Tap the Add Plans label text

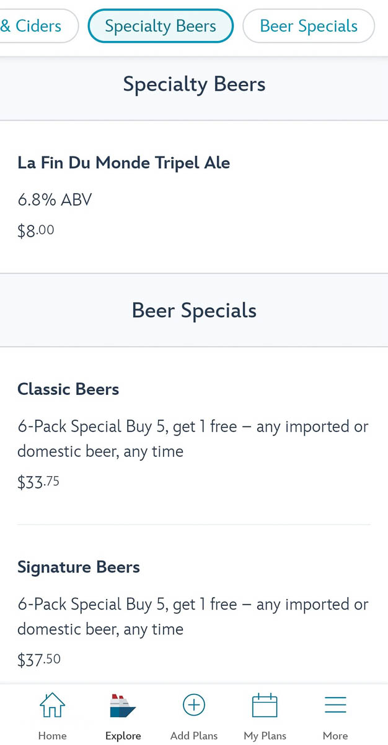point(194,736)
